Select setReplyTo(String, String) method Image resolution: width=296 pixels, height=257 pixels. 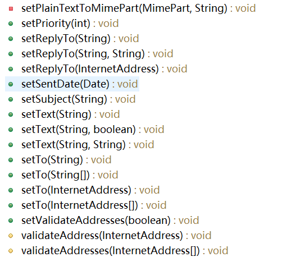click(x=97, y=54)
